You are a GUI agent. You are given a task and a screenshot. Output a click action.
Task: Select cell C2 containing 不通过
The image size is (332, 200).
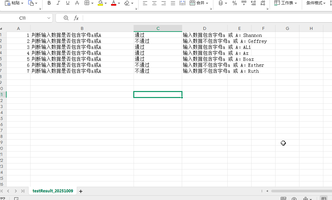point(158,41)
